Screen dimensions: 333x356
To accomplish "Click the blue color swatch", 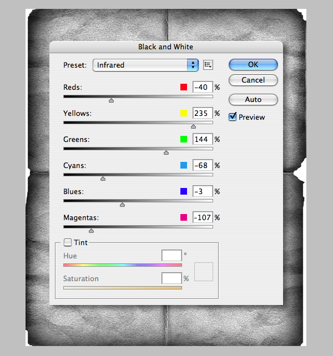I will [184, 191].
